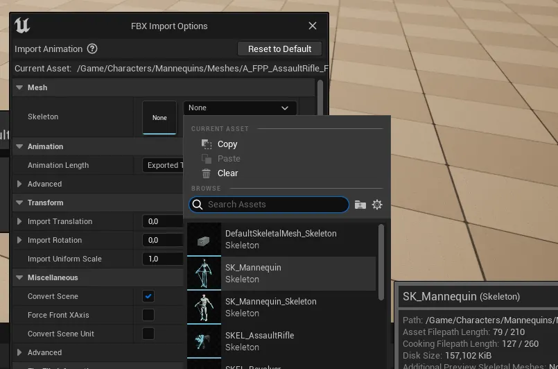Viewport: 558px width, 369px height.
Task: Click SK_Mannequin skeleton thumbnail icon
Action: click(x=204, y=273)
